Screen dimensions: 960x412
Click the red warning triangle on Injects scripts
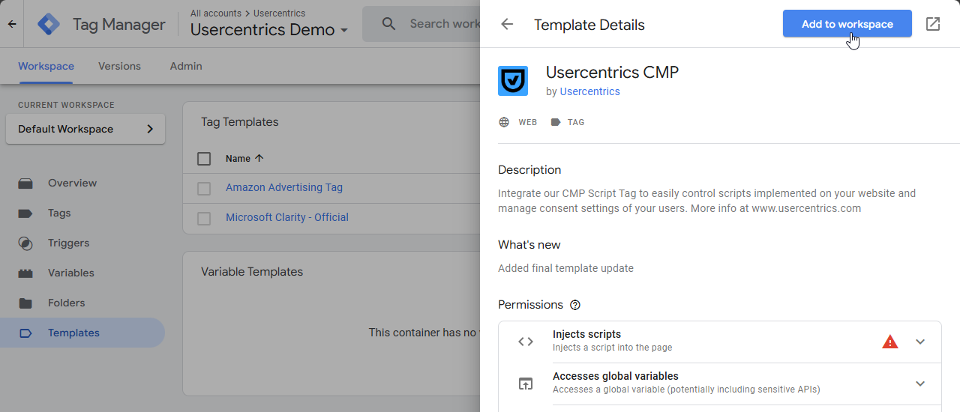coord(890,342)
